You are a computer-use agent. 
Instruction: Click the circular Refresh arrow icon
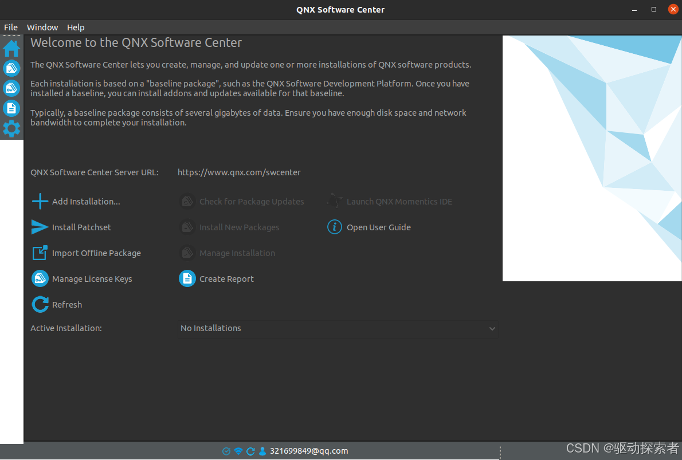(40, 304)
